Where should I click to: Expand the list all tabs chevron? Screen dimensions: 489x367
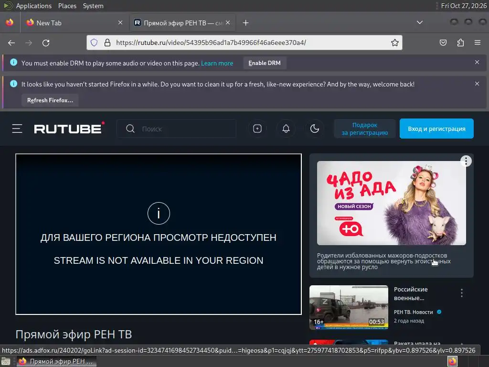pos(420,22)
